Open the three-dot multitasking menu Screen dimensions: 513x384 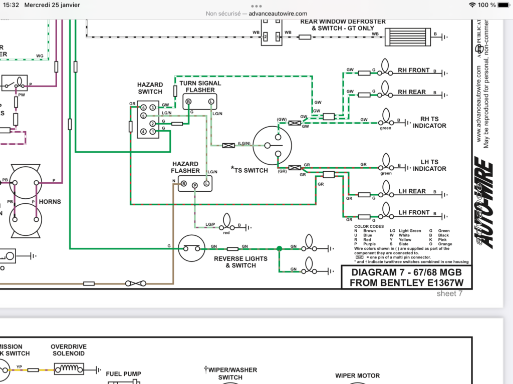[x=256, y=6]
